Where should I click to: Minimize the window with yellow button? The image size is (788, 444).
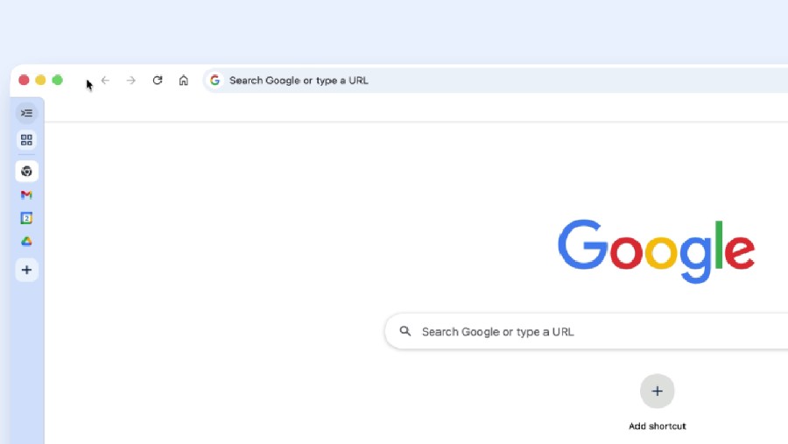click(x=40, y=81)
